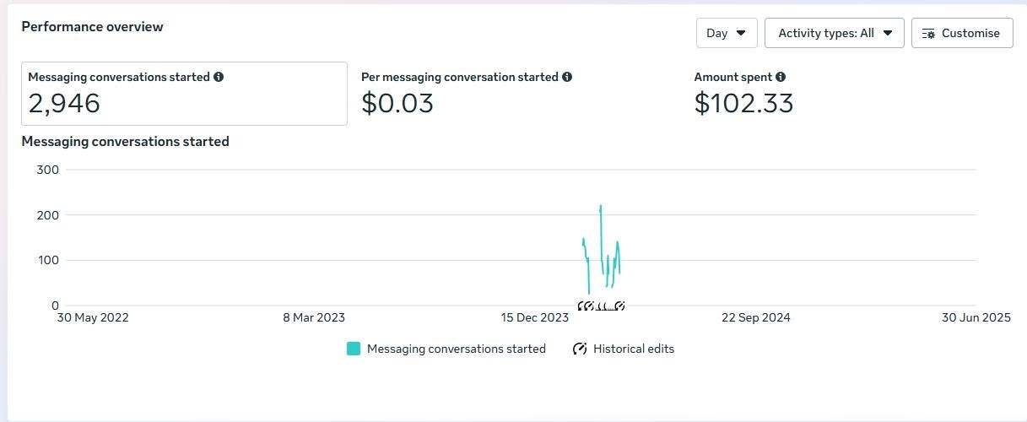Screen dimensions: 1027x422
Task: Click the 200 y-axis label
Action: [x=48, y=215]
